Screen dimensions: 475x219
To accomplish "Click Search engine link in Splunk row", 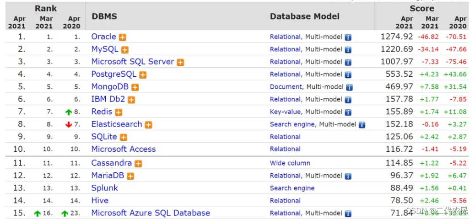I will point(292,188).
